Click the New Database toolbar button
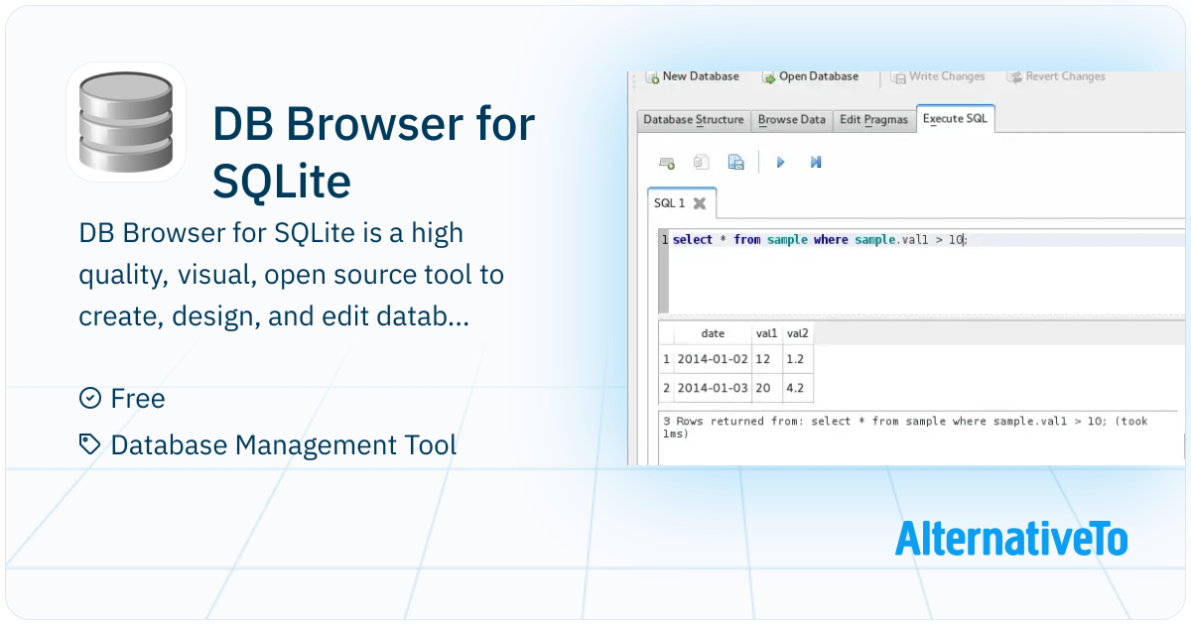Image resolution: width=1191 pixels, height=625 pixels. point(693,76)
